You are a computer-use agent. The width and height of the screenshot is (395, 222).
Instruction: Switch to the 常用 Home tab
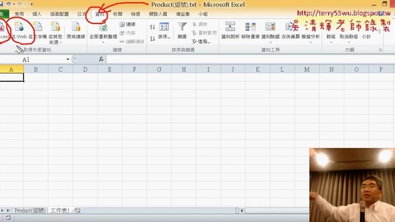tap(19, 14)
